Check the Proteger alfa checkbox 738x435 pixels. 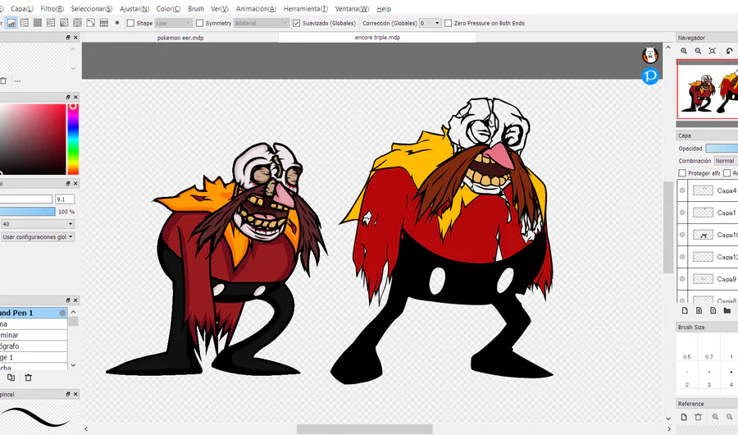click(x=682, y=173)
